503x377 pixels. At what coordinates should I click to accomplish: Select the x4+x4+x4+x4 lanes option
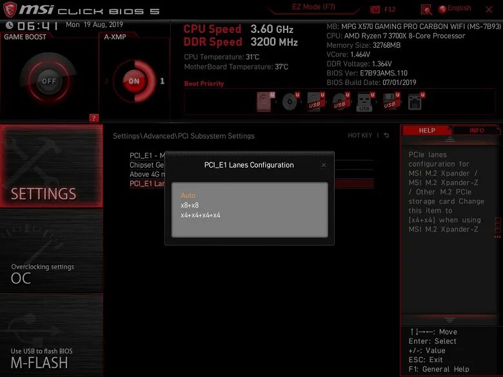coord(201,215)
